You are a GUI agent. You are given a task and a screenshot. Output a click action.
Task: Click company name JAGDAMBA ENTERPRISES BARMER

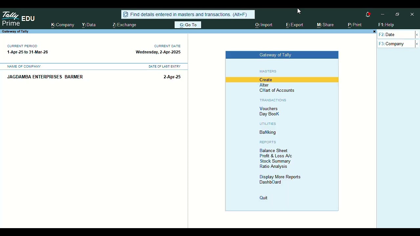click(45, 77)
